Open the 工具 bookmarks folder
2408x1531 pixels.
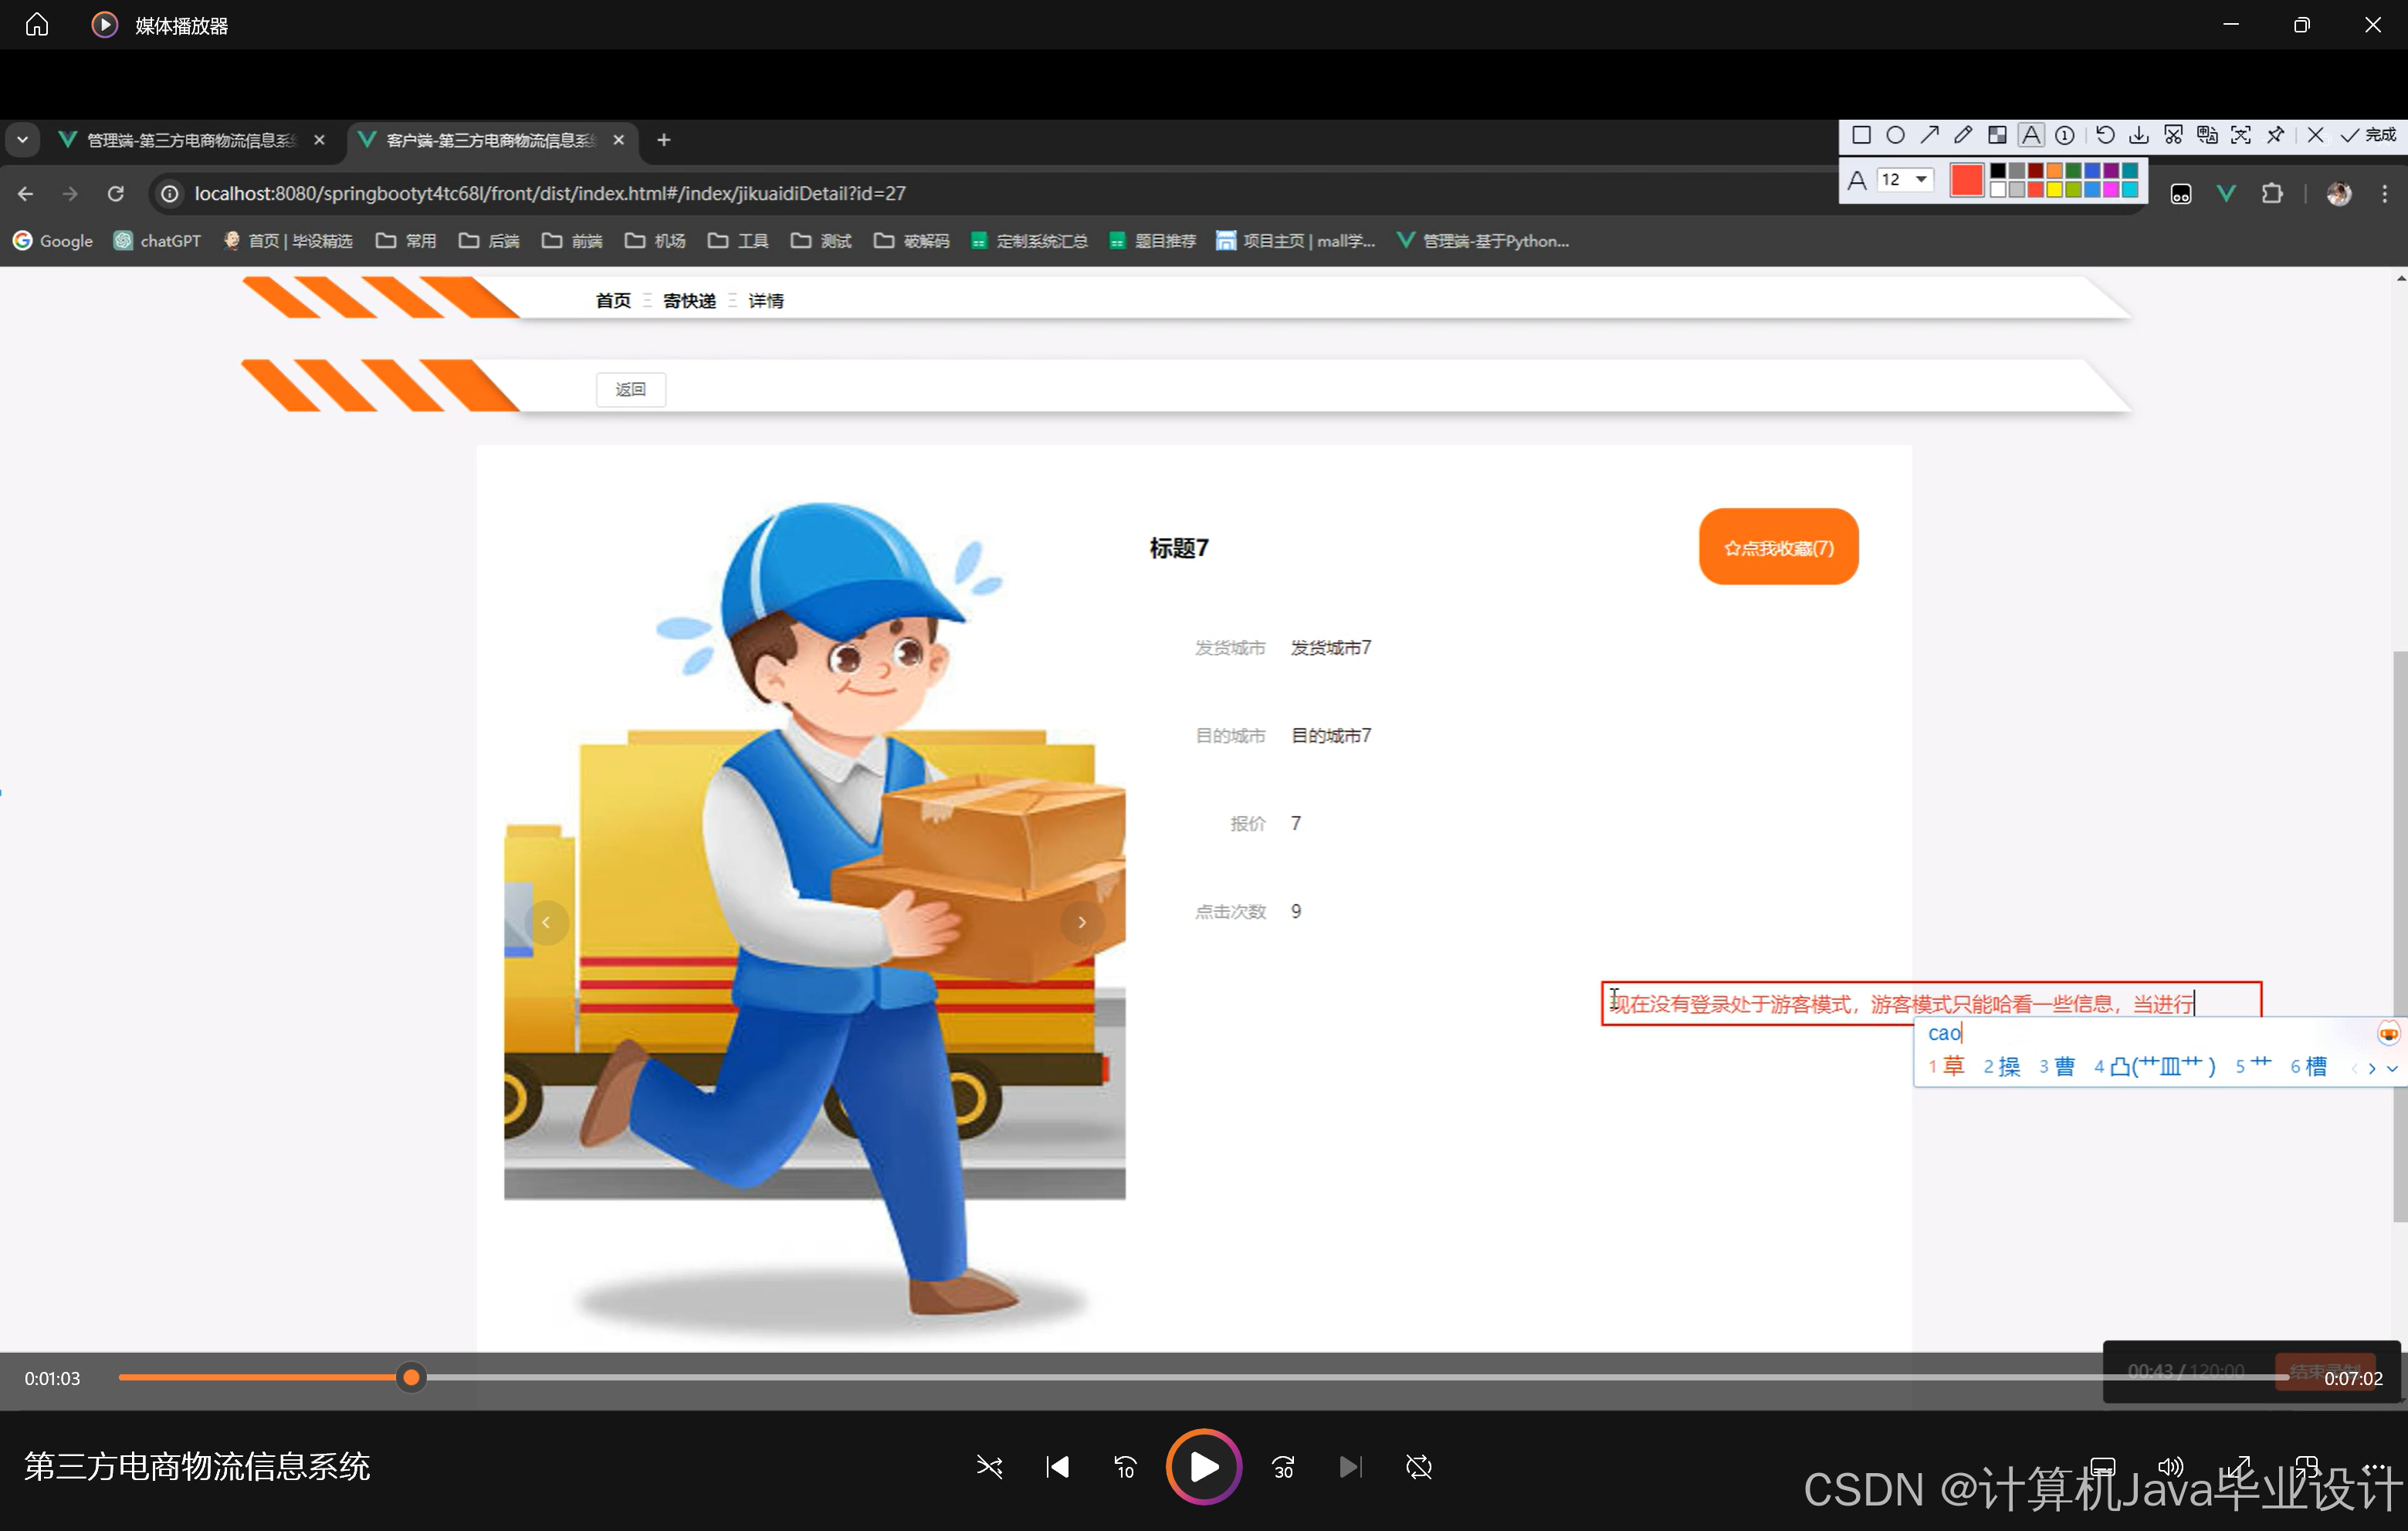(x=738, y=241)
